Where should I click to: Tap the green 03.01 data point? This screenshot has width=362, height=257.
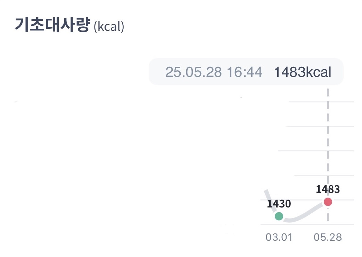279,216
